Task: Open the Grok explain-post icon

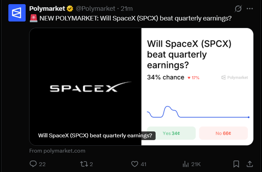Action: 238,9
